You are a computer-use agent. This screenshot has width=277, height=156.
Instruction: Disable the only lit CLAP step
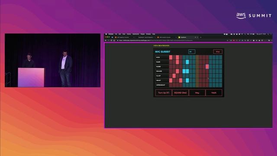click(174, 76)
